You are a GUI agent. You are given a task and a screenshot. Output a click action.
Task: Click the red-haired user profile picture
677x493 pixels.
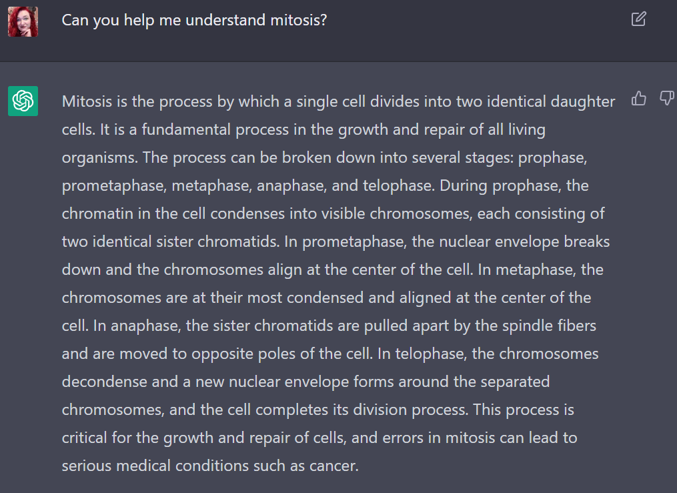23,21
